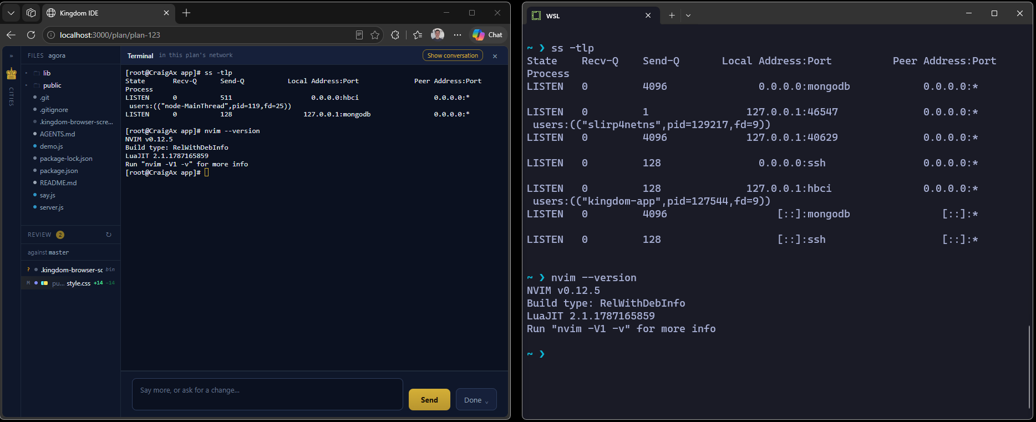This screenshot has width=1036, height=422.
Task: Open the browser tab actions workspaces icon
Action: pyautogui.click(x=31, y=13)
